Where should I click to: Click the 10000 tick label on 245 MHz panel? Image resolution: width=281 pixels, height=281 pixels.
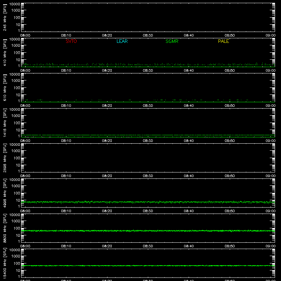pyautogui.click(x=15, y=4)
